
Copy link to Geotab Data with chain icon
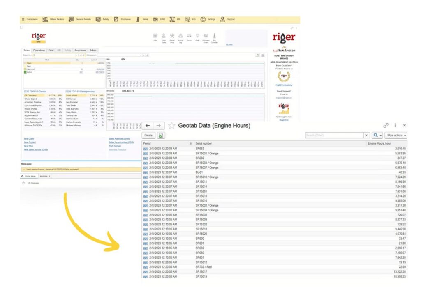[386, 125]
